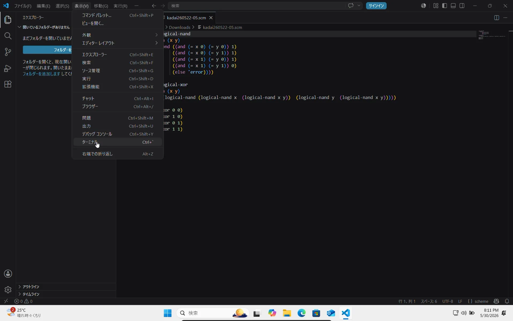Click the split editor right icon
The height and width of the screenshot is (321, 513).
tap(496, 18)
